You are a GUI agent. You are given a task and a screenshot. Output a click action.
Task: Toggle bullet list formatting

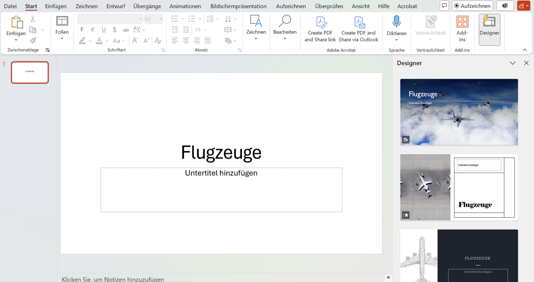pyautogui.click(x=175, y=19)
